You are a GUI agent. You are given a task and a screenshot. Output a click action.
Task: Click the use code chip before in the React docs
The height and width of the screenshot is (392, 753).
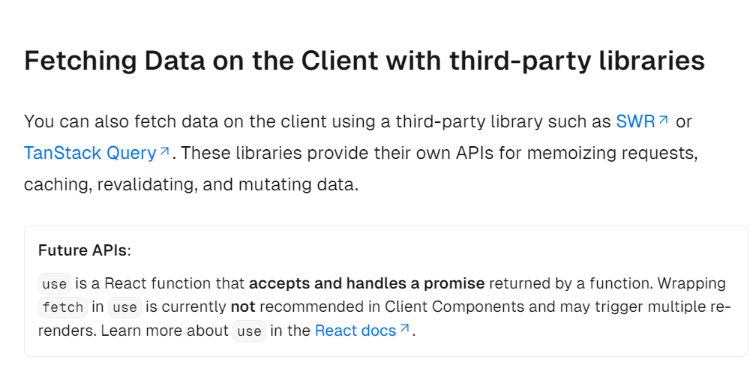click(x=249, y=331)
